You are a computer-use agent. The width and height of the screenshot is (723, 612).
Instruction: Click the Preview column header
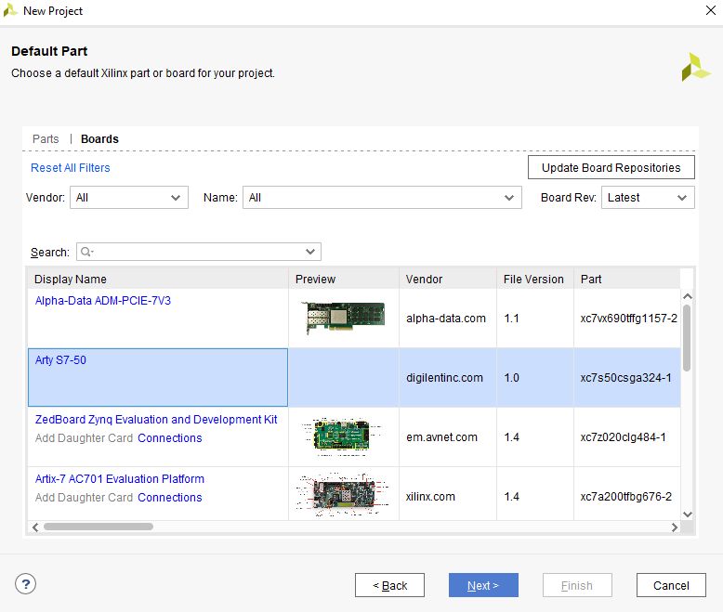click(x=344, y=280)
